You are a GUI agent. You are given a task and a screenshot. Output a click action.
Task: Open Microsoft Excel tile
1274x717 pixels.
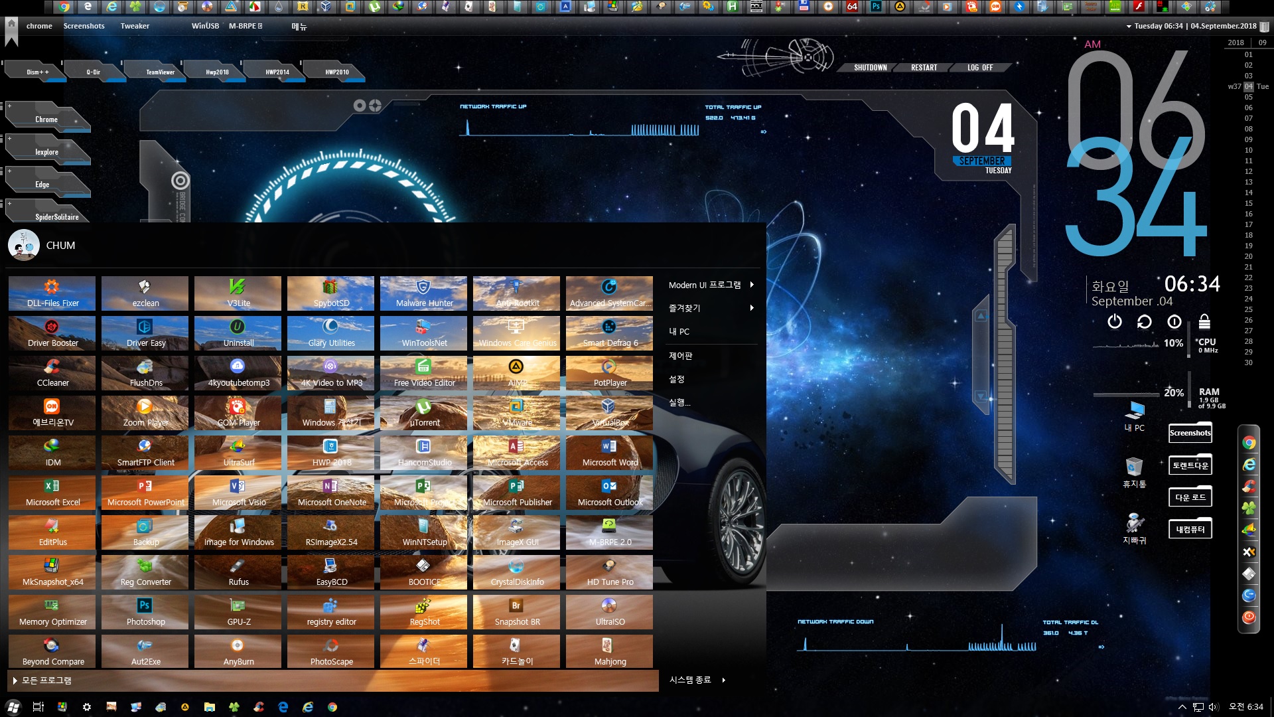pyautogui.click(x=52, y=493)
